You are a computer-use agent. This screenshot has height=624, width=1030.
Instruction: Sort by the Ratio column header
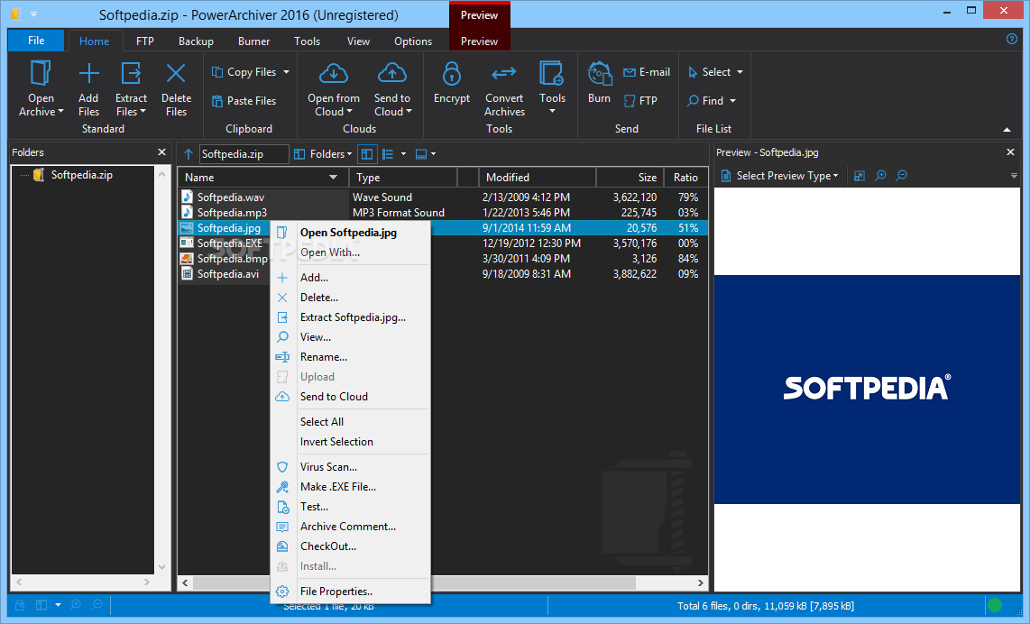tap(685, 178)
